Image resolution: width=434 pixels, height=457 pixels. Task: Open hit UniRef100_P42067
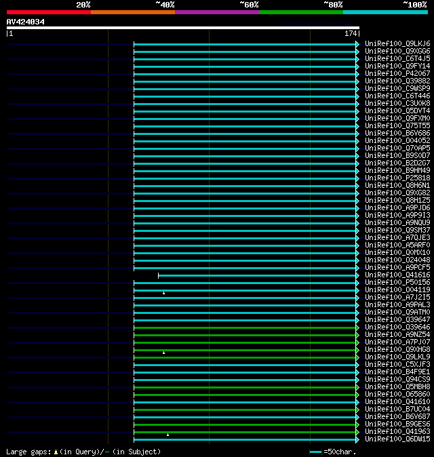(x=397, y=73)
